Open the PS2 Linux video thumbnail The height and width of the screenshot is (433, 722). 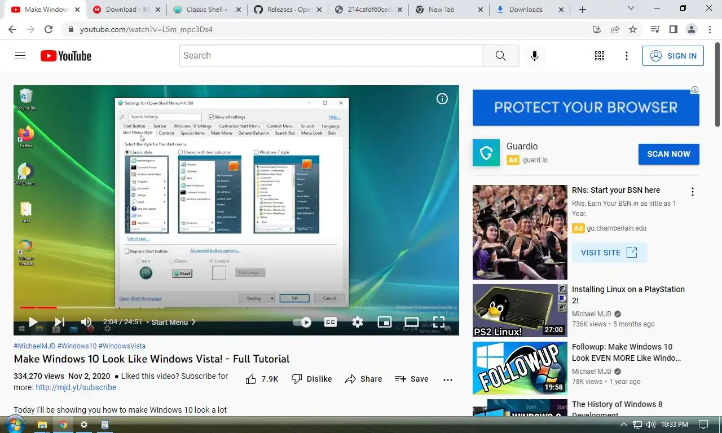click(x=520, y=310)
